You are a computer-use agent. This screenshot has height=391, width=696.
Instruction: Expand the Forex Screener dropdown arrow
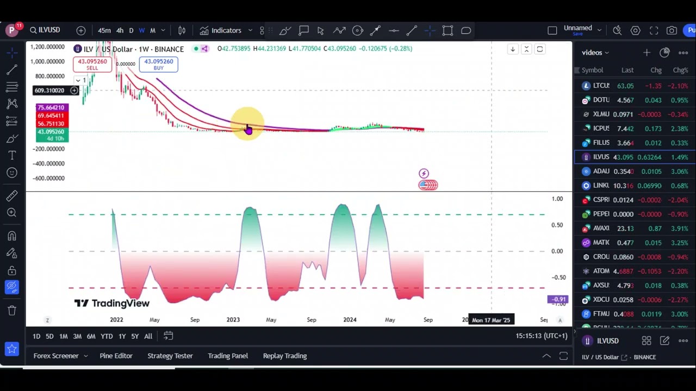(x=85, y=356)
